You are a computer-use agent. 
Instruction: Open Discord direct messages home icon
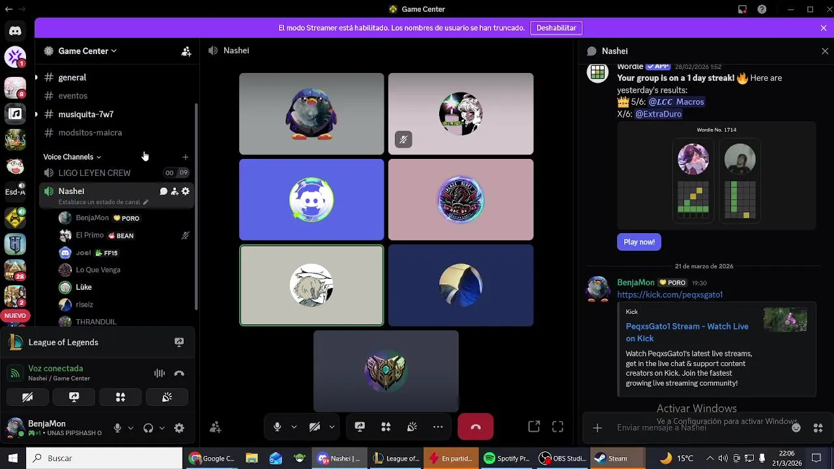(x=15, y=31)
